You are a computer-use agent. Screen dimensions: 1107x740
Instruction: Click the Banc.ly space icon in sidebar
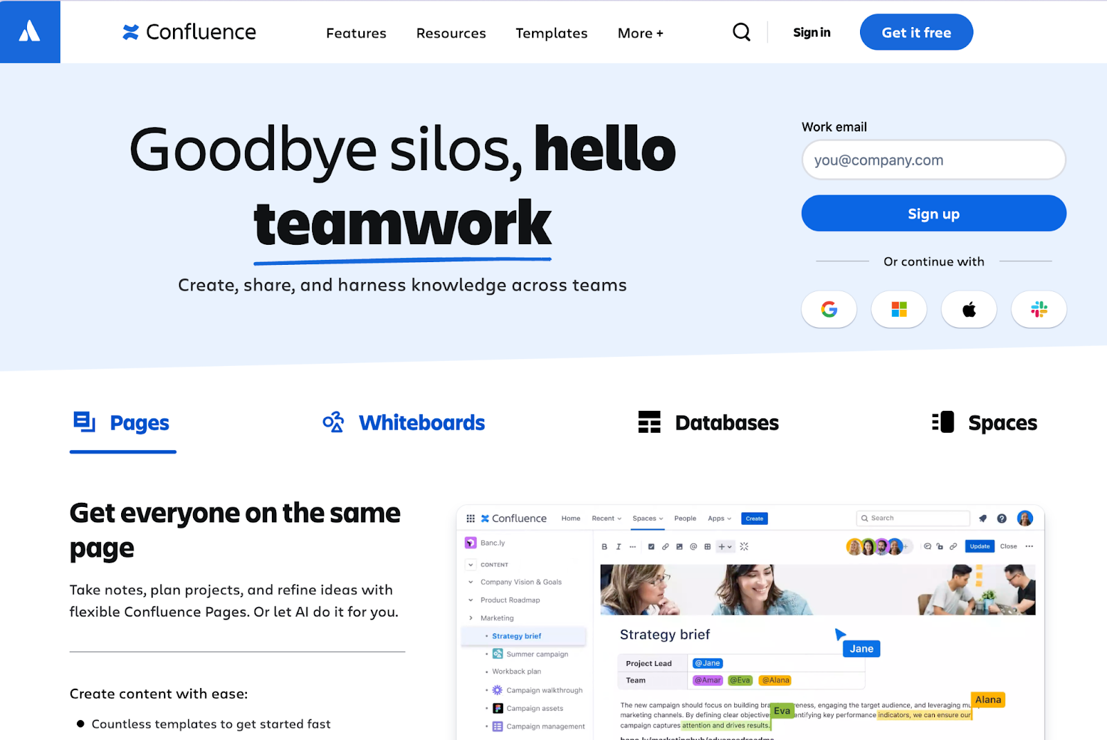coord(470,543)
